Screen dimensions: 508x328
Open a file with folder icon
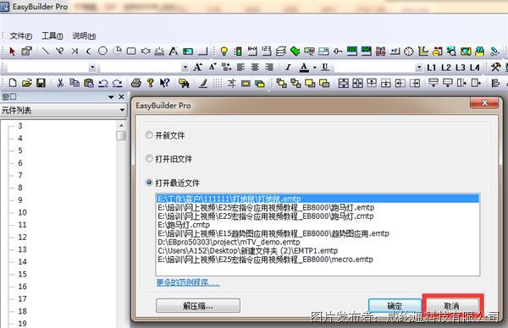click(x=27, y=83)
